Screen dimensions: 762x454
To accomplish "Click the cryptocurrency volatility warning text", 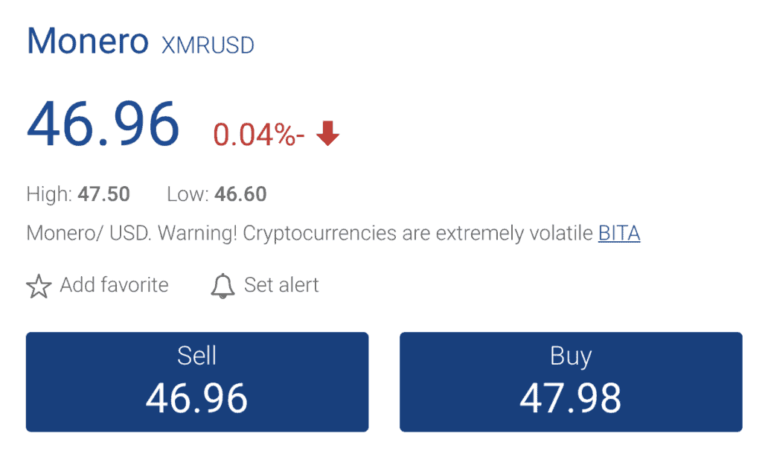I will click(x=310, y=233).
